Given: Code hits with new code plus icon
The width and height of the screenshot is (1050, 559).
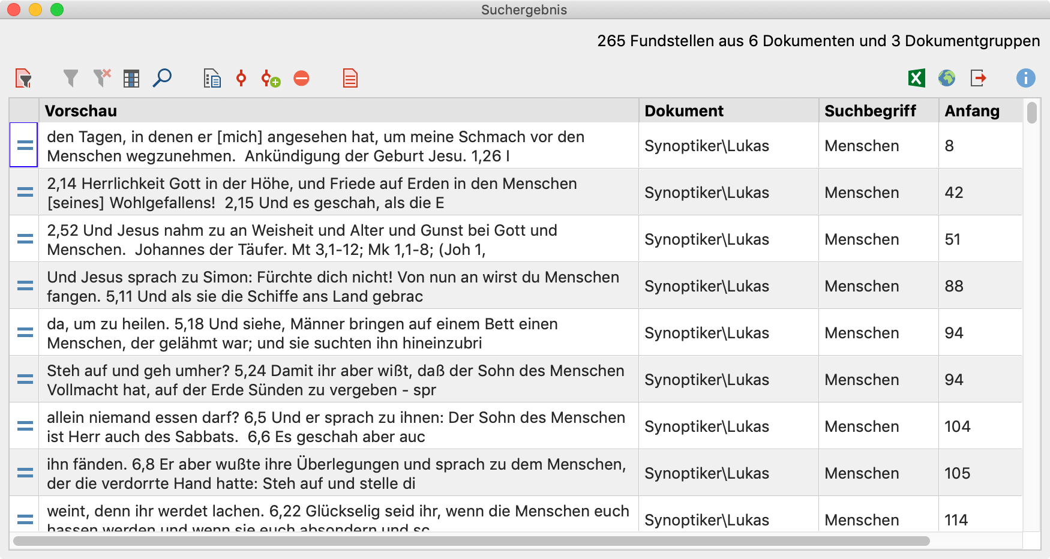Looking at the screenshot, I should tap(271, 79).
